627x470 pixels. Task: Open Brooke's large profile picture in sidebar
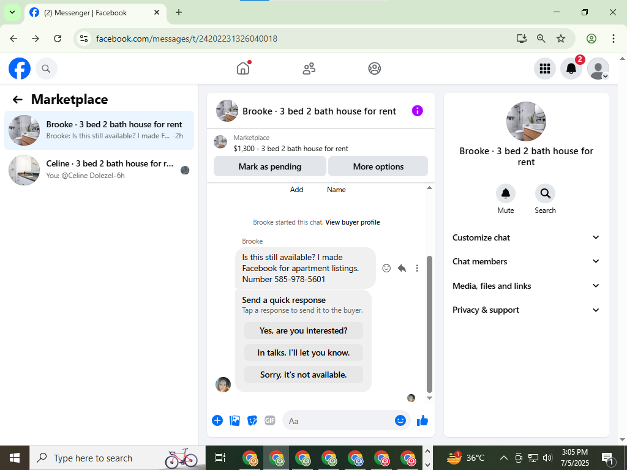coord(526,121)
